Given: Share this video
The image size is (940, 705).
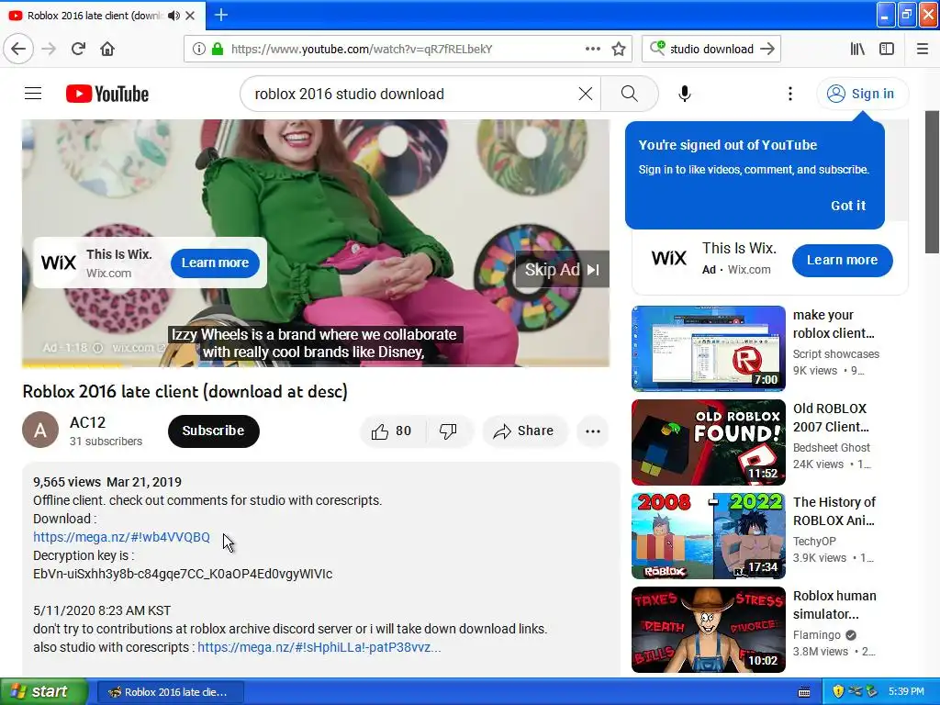Looking at the screenshot, I should [524, 431].
